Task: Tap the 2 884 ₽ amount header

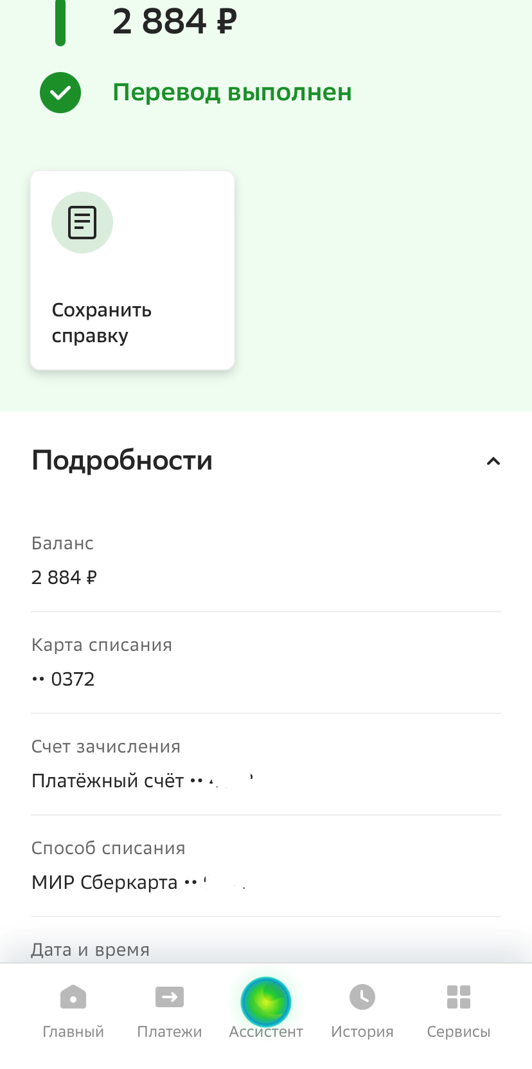Action: [175, 22]
